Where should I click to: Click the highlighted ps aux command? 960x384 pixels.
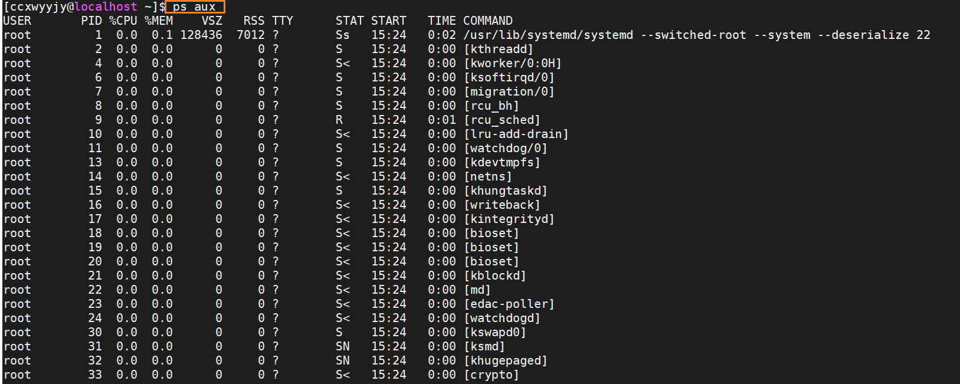[194, 7]
